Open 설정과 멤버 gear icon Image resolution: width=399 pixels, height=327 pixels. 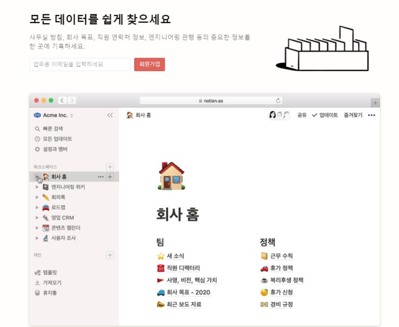[x=37, y=149]
